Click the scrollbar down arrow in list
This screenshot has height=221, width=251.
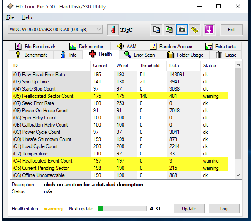[x=238, y=175]
